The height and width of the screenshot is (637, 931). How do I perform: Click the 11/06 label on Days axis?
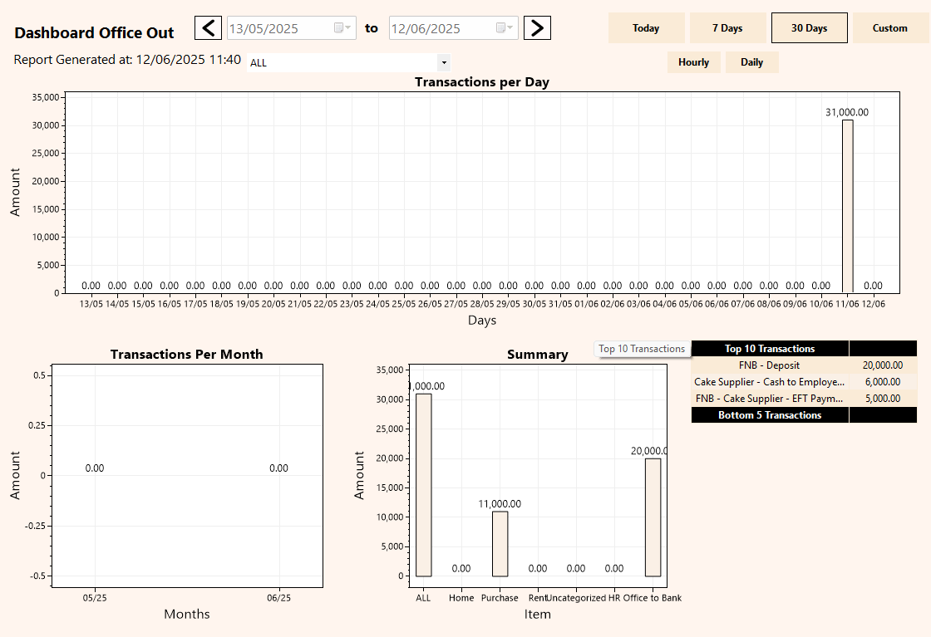847,304
